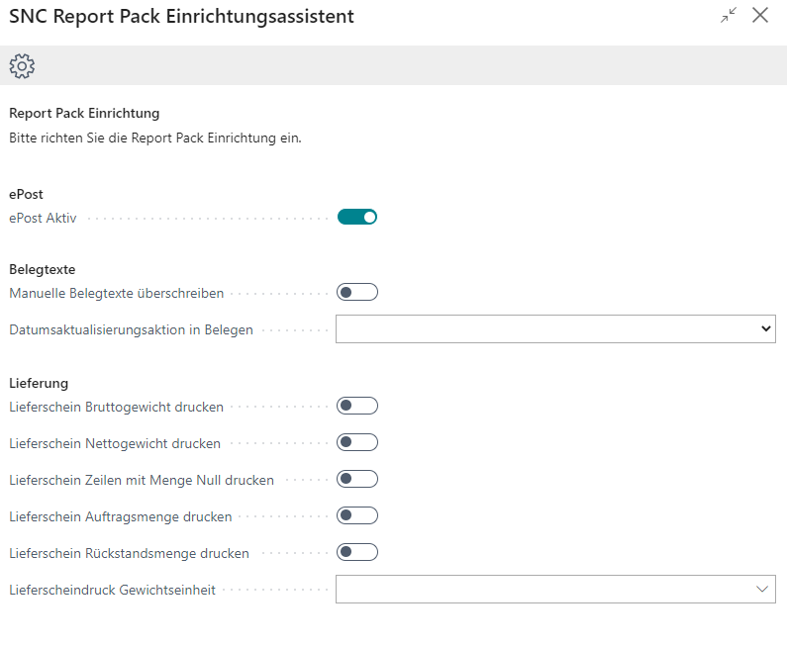
Task: Turn on Lieferschein Bruttogewicht drucken switch
Action: click(357, 406)
